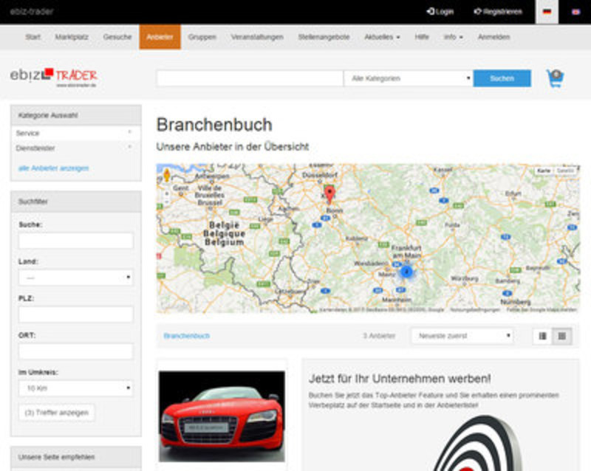Open Gruppen page
This screenshot has height=471, width=591.
(202, 37)
